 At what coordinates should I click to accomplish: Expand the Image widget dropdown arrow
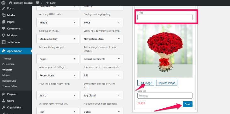click(x=75, y=23)
